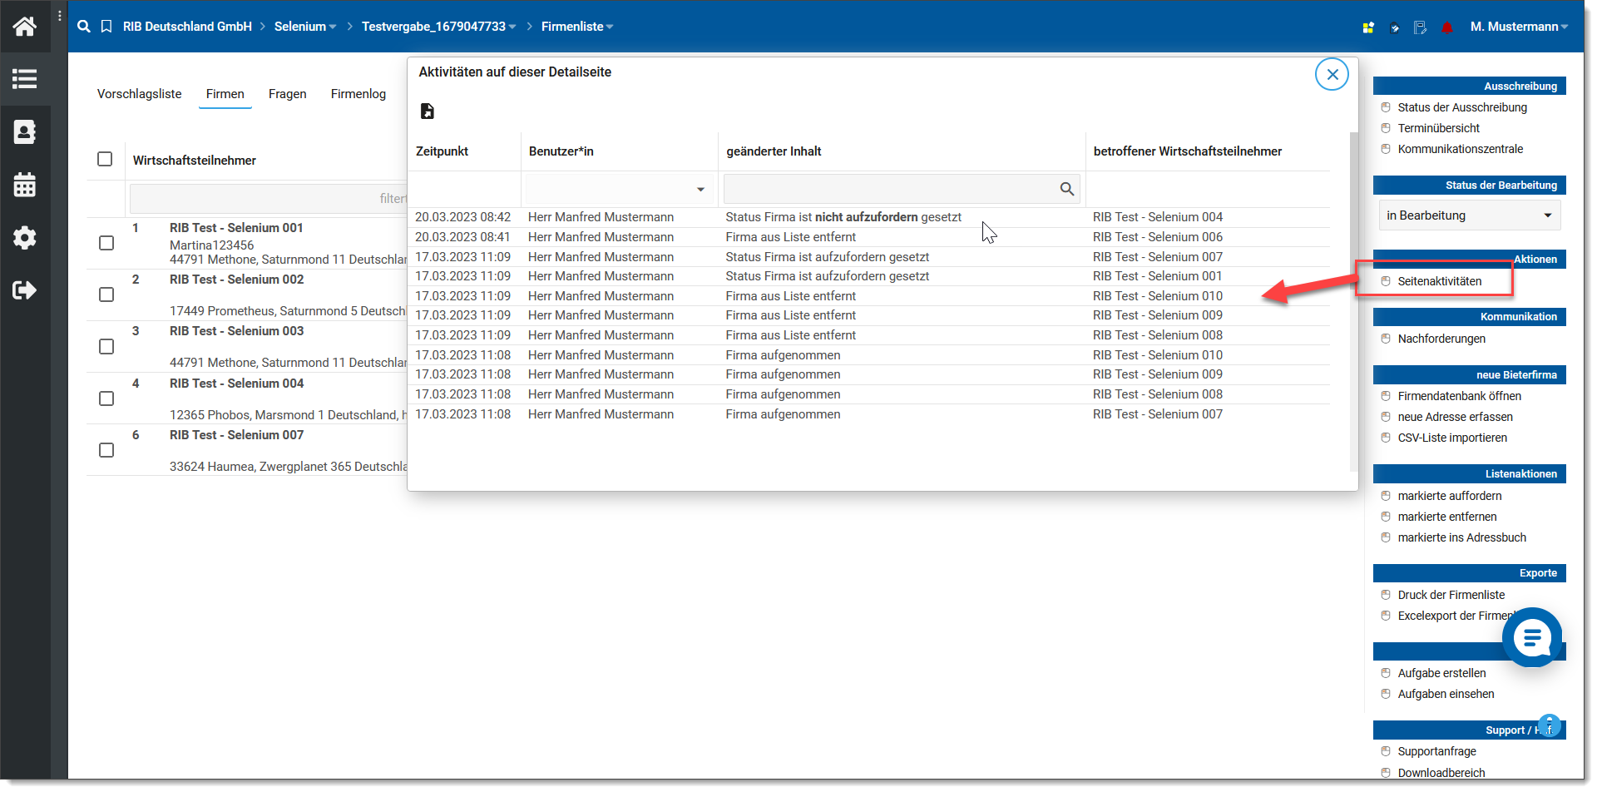The width and height of the screenshot is (1597, 792).
Task: Select the 20.03.2023 08:42 activity row timestamp
Action: pos(462,217)
